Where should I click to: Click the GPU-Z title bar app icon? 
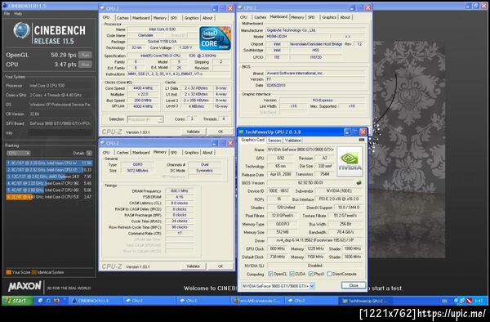pyautogui.click(x=241, y=132)
